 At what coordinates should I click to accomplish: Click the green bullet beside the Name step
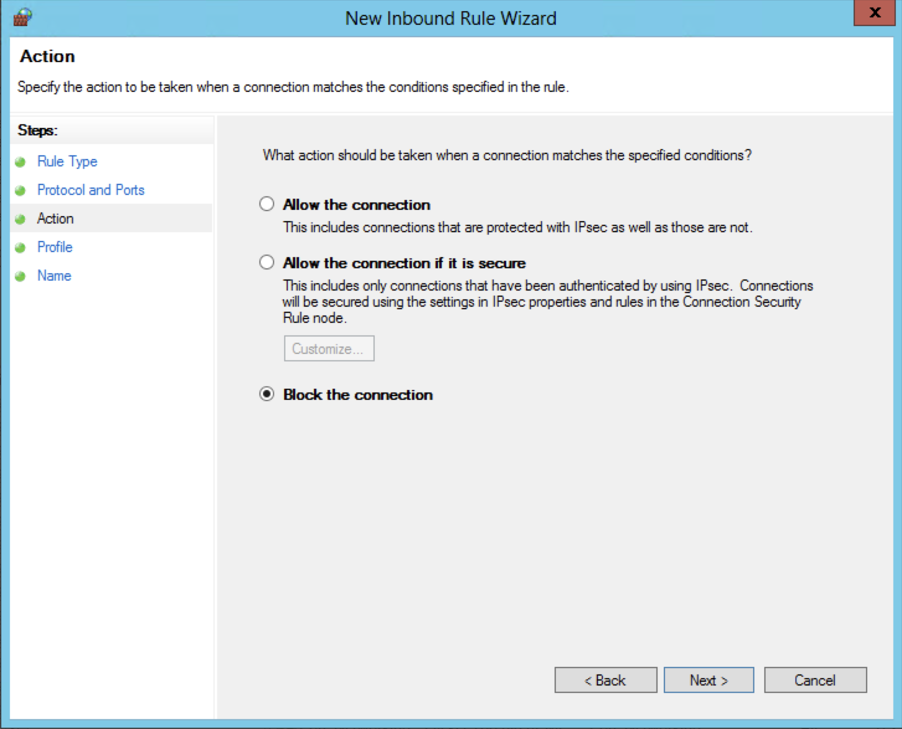[20, 276]
